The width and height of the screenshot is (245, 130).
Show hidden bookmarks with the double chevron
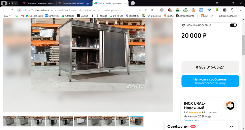212,16
